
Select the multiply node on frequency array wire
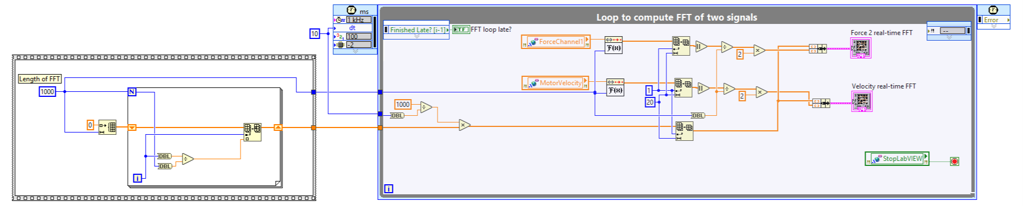(x=464, y=125)
